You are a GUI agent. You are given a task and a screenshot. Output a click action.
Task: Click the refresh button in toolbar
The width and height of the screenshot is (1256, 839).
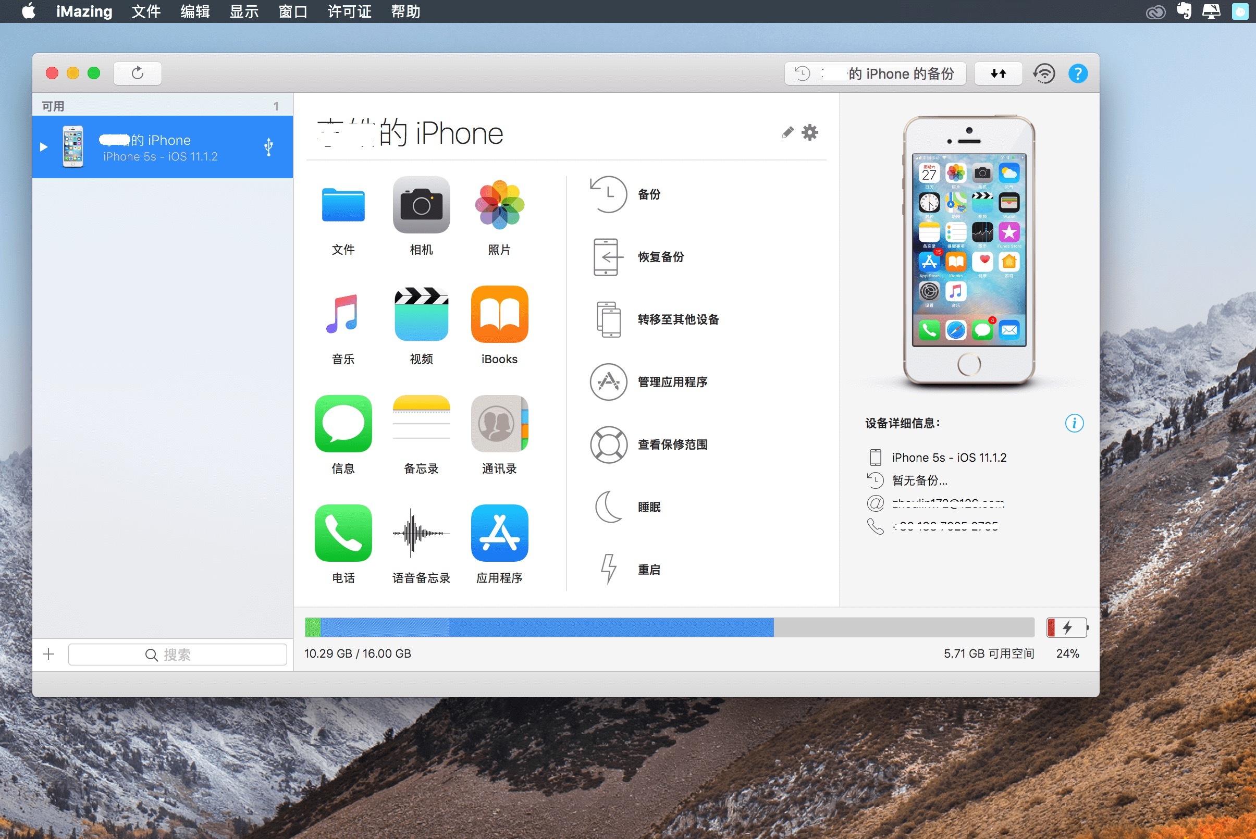[x=138, y=74]
